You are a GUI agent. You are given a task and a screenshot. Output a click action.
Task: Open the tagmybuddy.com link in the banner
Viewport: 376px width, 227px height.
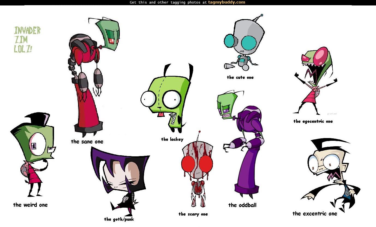(x=226, y=2)
